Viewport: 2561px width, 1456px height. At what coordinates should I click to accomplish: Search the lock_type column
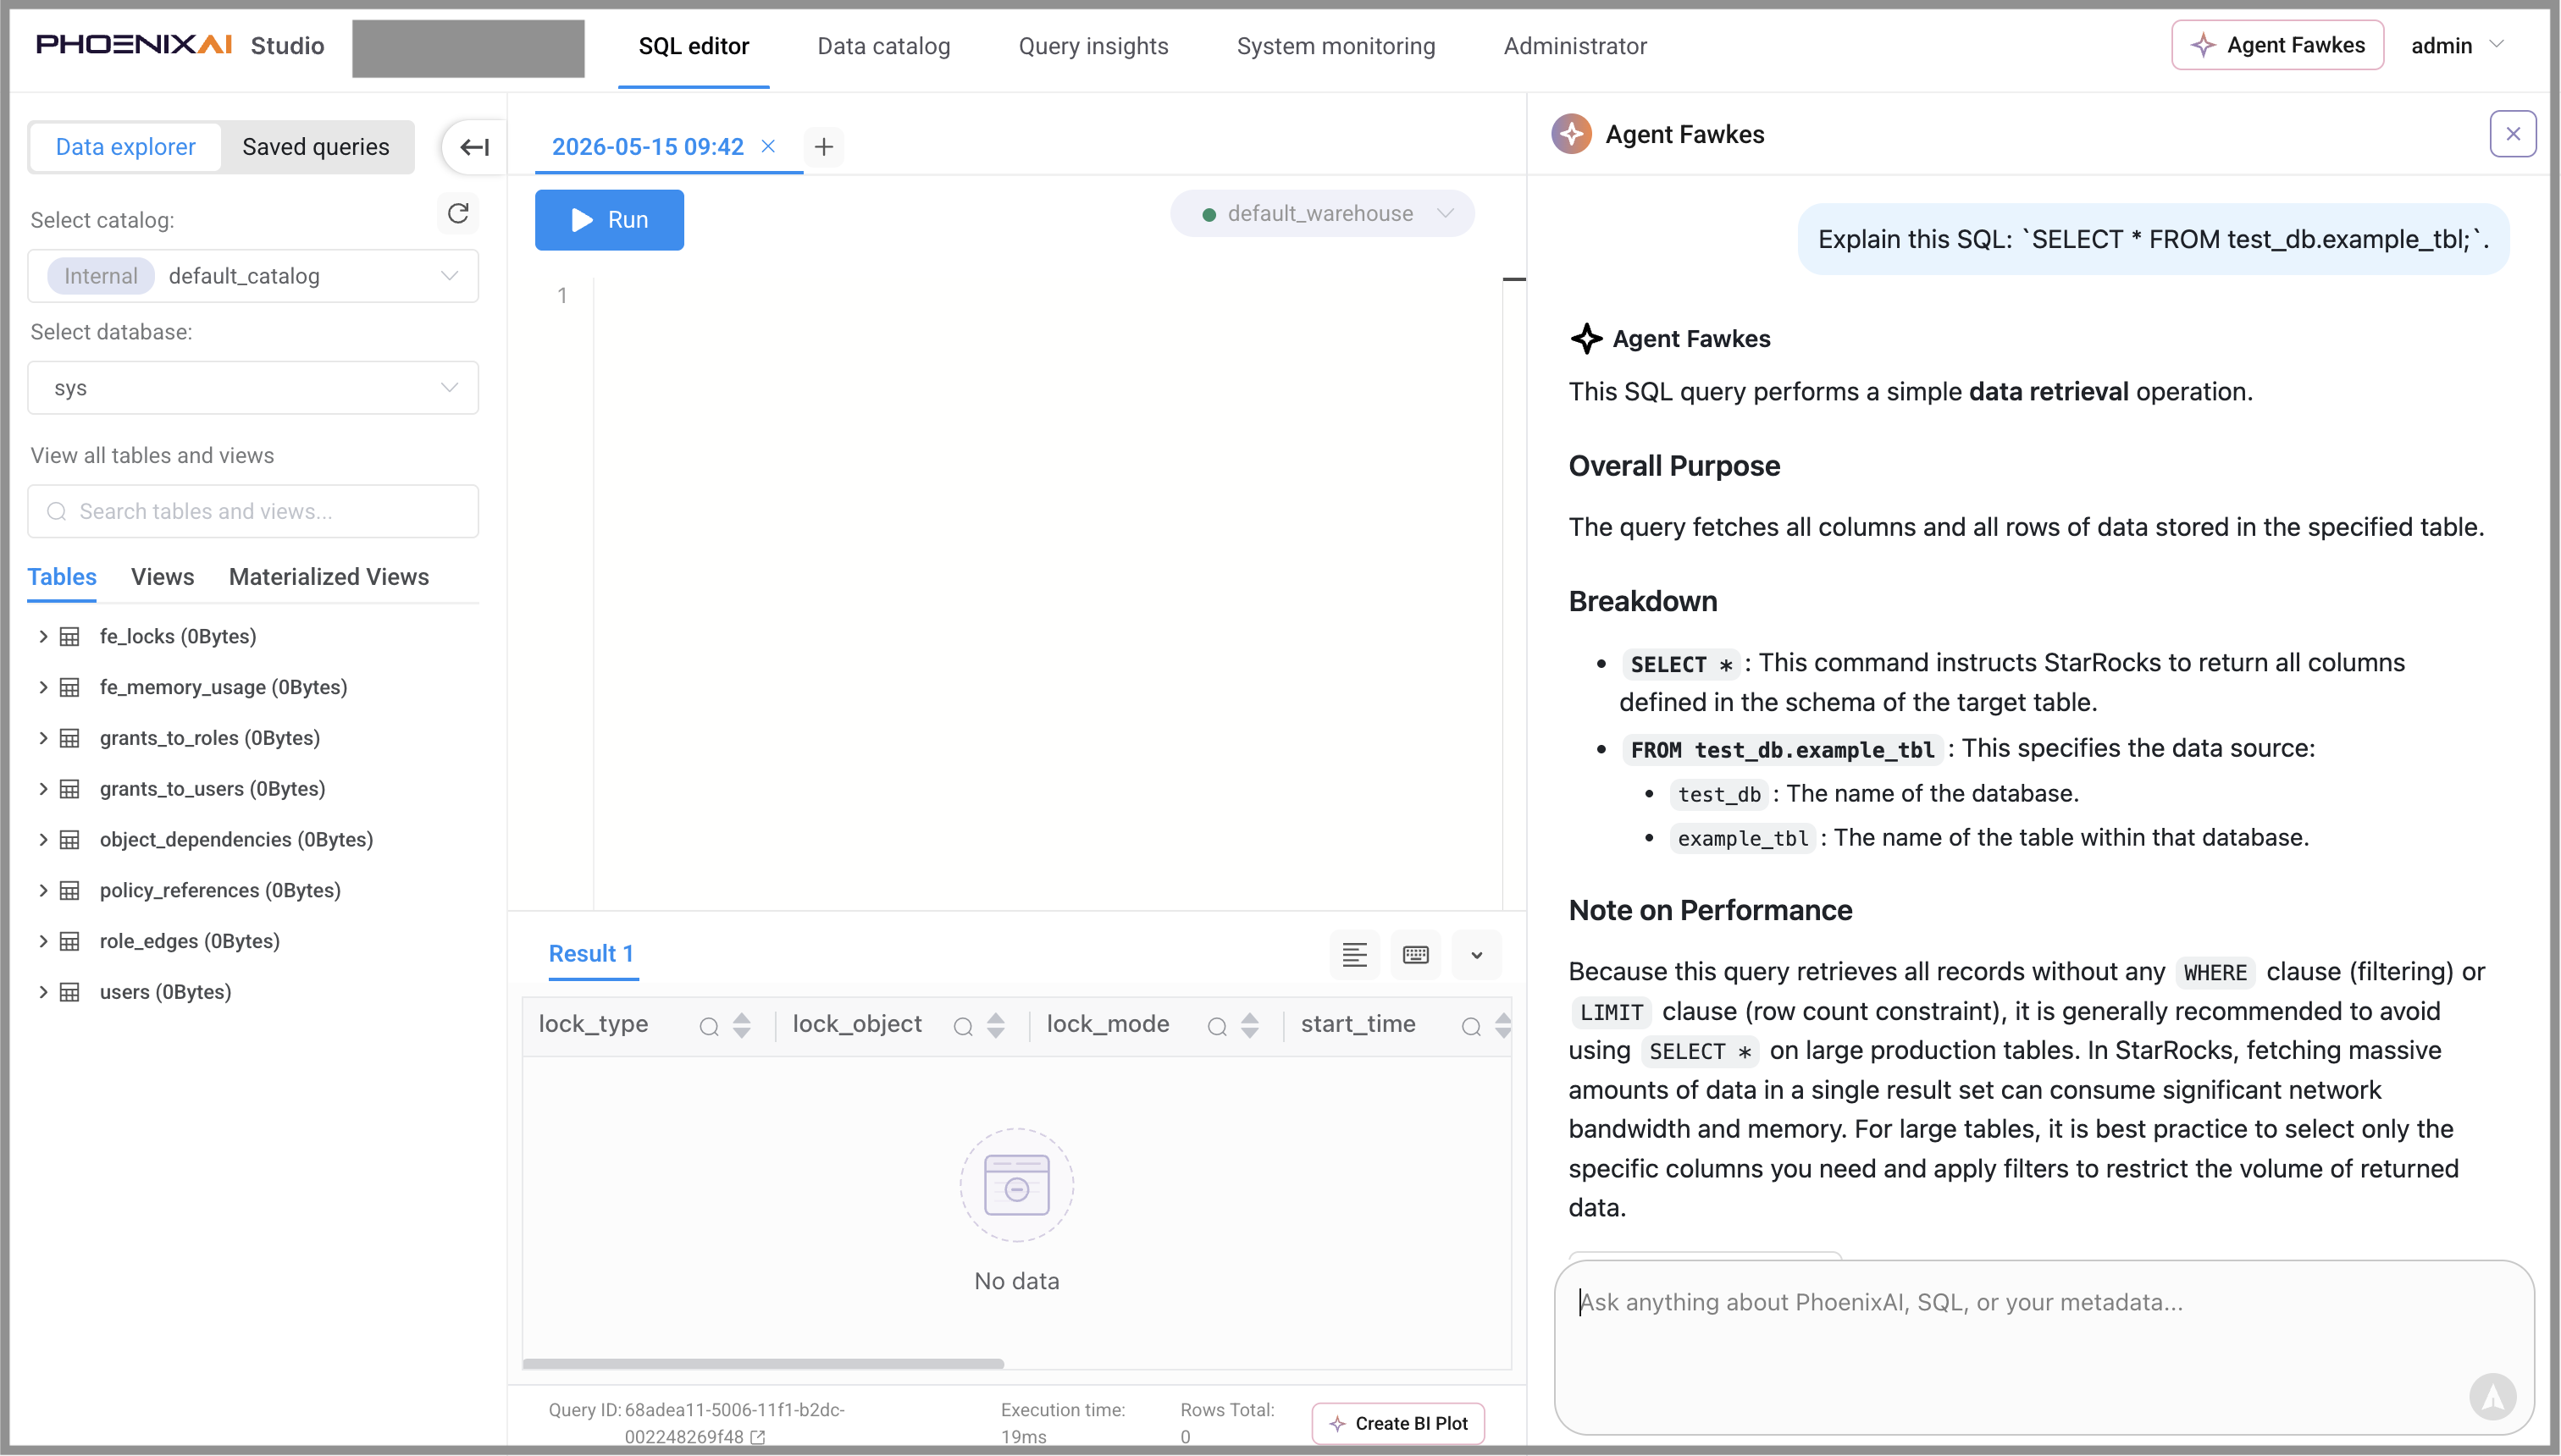(708, 1026)
